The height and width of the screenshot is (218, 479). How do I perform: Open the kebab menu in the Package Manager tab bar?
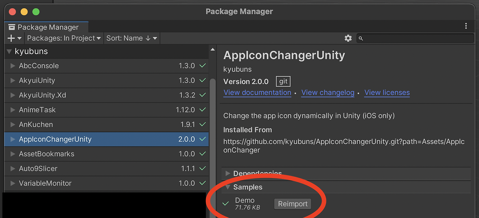pyautogui.click(x=466, y=26)
